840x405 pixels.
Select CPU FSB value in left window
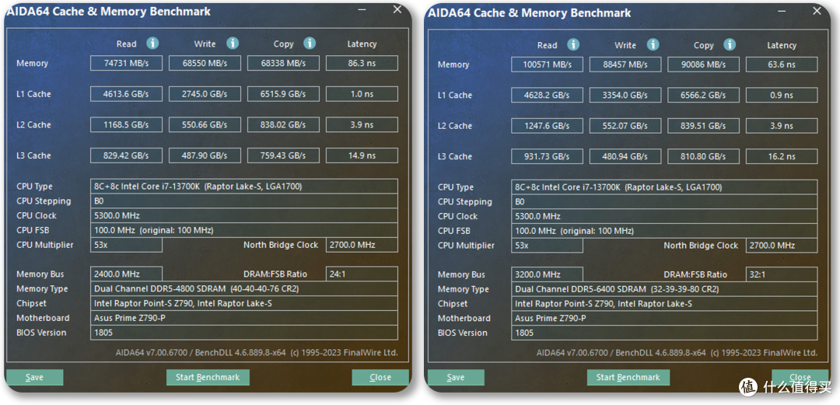click(244, 230)
